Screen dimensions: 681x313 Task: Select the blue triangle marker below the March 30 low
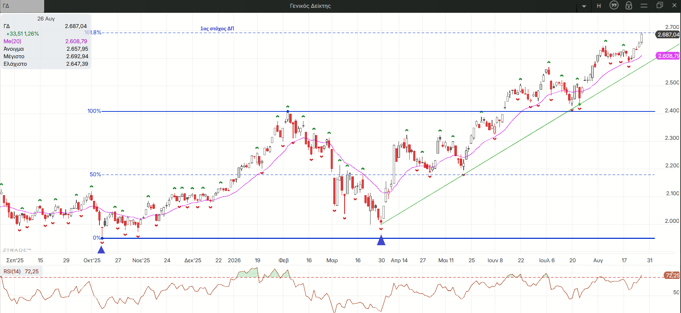click(x=381, y=241)
